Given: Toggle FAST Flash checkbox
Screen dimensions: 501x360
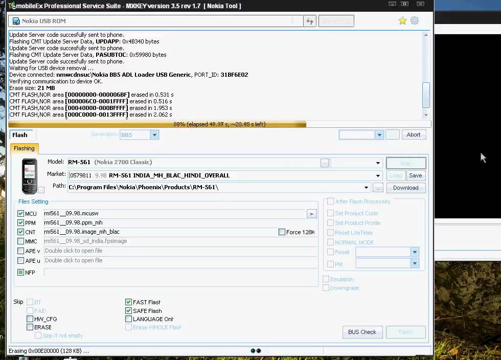Looking at the screenshot, I should (x=128, y=302).
